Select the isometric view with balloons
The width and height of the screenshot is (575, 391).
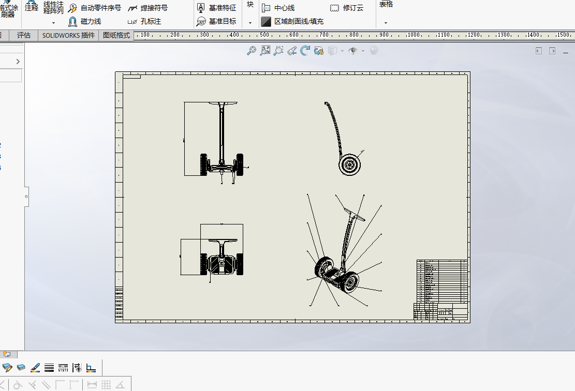coord(344,251)
